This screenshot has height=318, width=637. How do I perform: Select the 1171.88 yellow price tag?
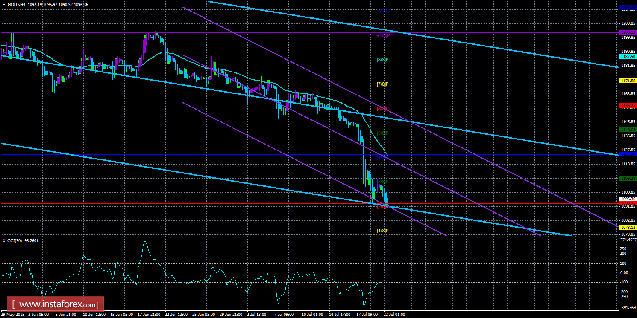(x=628, y=81)
